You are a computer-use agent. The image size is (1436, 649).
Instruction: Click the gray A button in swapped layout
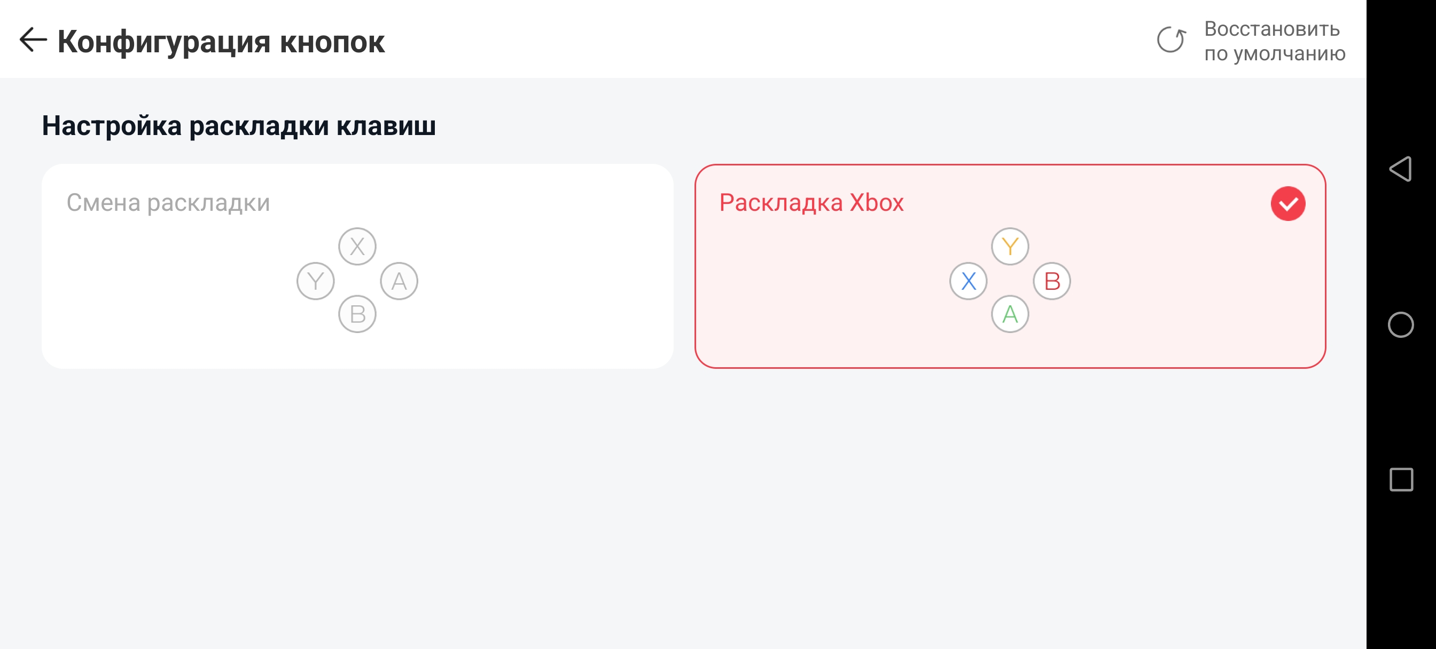pos(399,281)
